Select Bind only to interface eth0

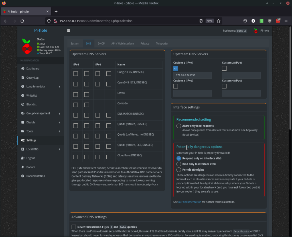click(x=179, y=164)
